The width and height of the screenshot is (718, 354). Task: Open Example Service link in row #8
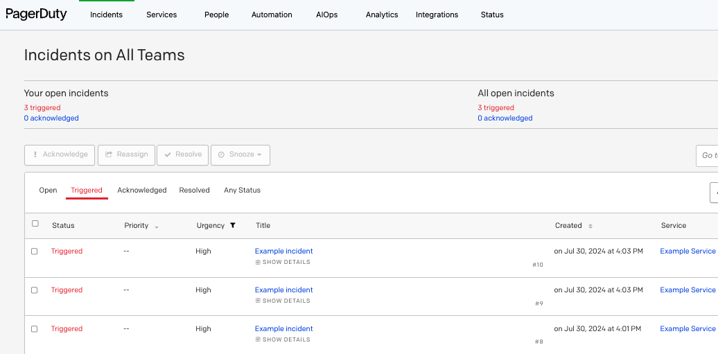(688, 328)
